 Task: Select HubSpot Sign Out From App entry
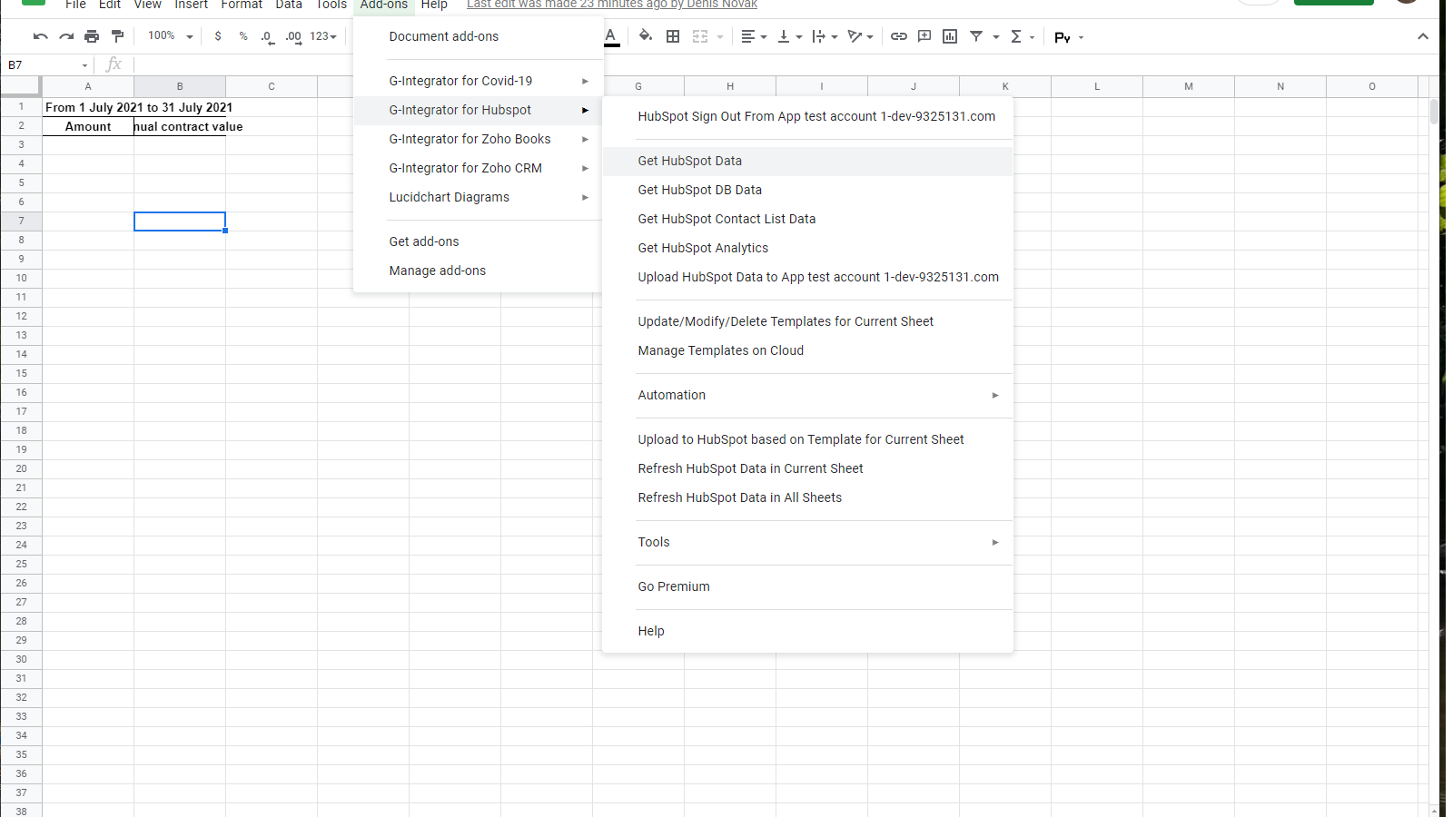(x=807, y=116)
